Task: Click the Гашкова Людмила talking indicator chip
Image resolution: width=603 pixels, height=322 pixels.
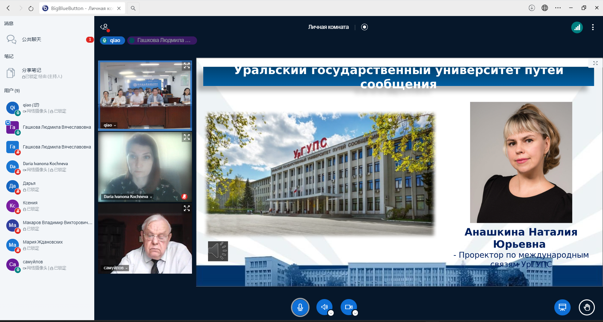Action: (162, 40)
